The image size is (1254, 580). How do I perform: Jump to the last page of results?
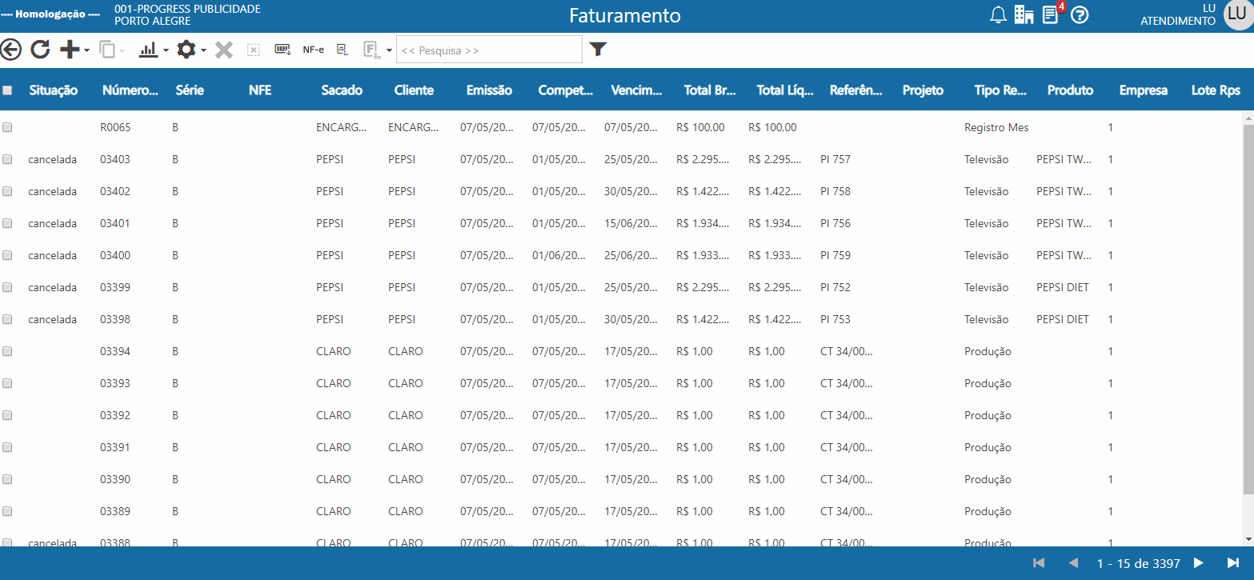click(1233, 563)
